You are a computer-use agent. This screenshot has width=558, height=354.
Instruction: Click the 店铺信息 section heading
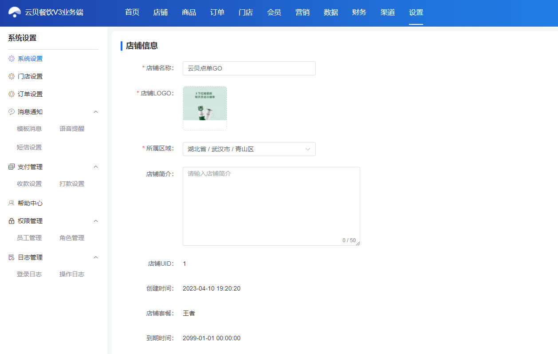142,46
